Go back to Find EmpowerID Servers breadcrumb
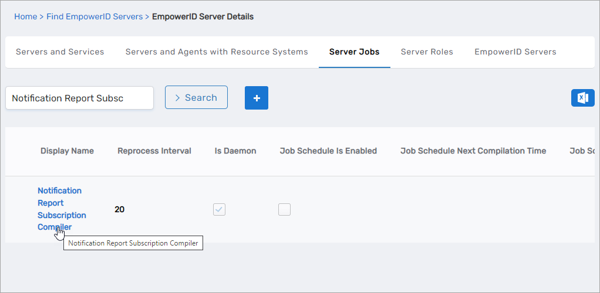 (95, 16)
